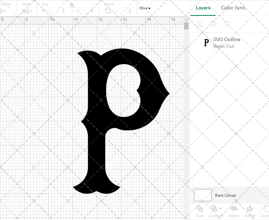Screen dimensions: 269x220
Task: Click the canvas vertical scrollbar thumb
Action: 186,26
